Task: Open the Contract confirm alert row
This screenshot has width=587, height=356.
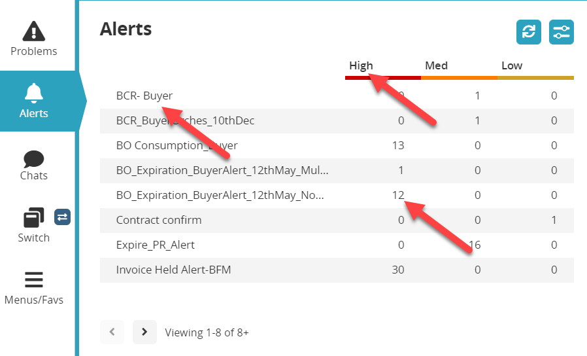Action: point(159,220)
